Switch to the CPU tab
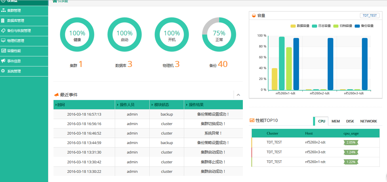Image resolution: width=387 pixels, height=182 pixels. (x=321, y=121)
